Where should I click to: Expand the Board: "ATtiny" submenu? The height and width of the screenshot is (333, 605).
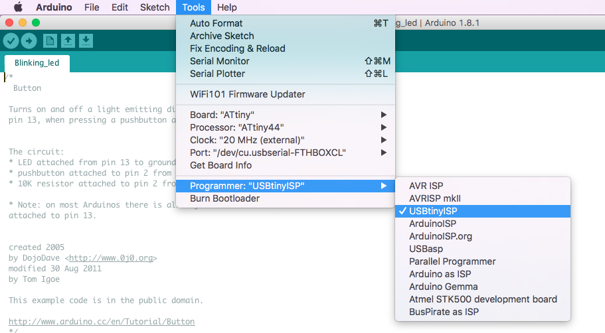pyautogui.click(x=286, y=115)
